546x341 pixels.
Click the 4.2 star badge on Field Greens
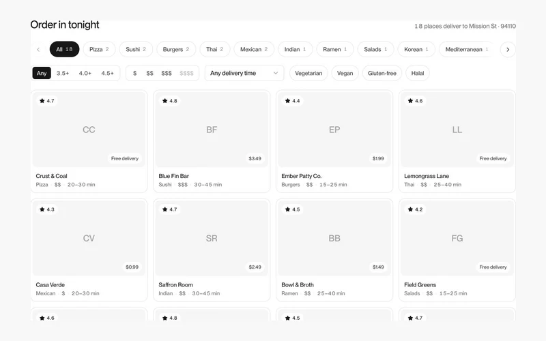tap(416, 209)
